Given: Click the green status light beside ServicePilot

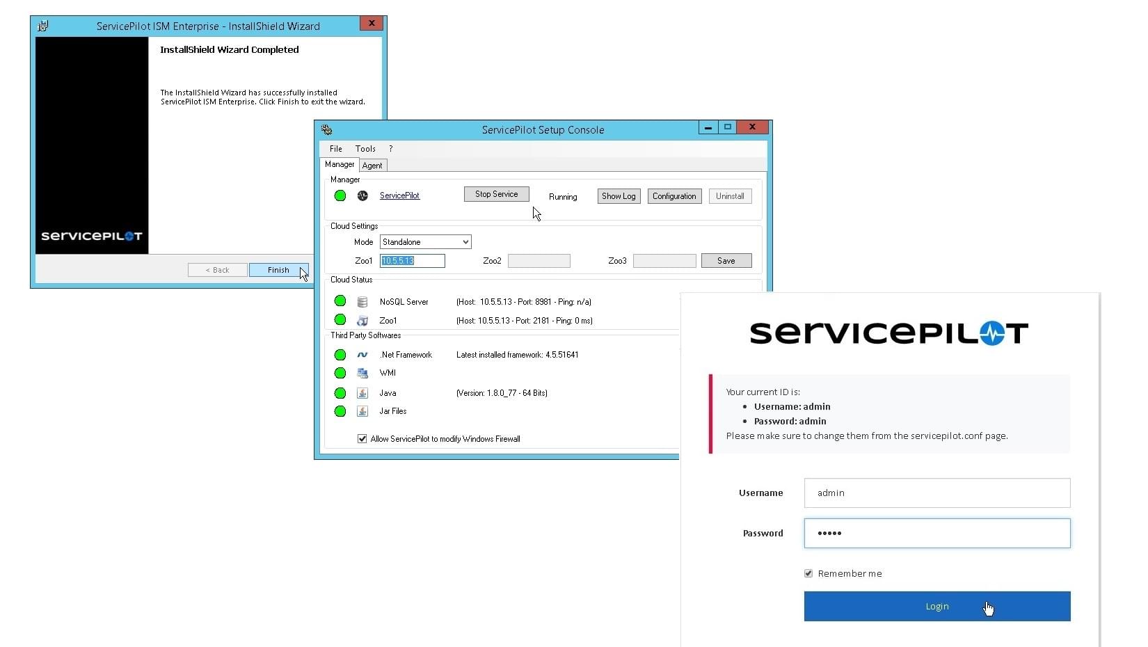Looking at the screenshot, I should pyautogui.click(x=340, y=195).
